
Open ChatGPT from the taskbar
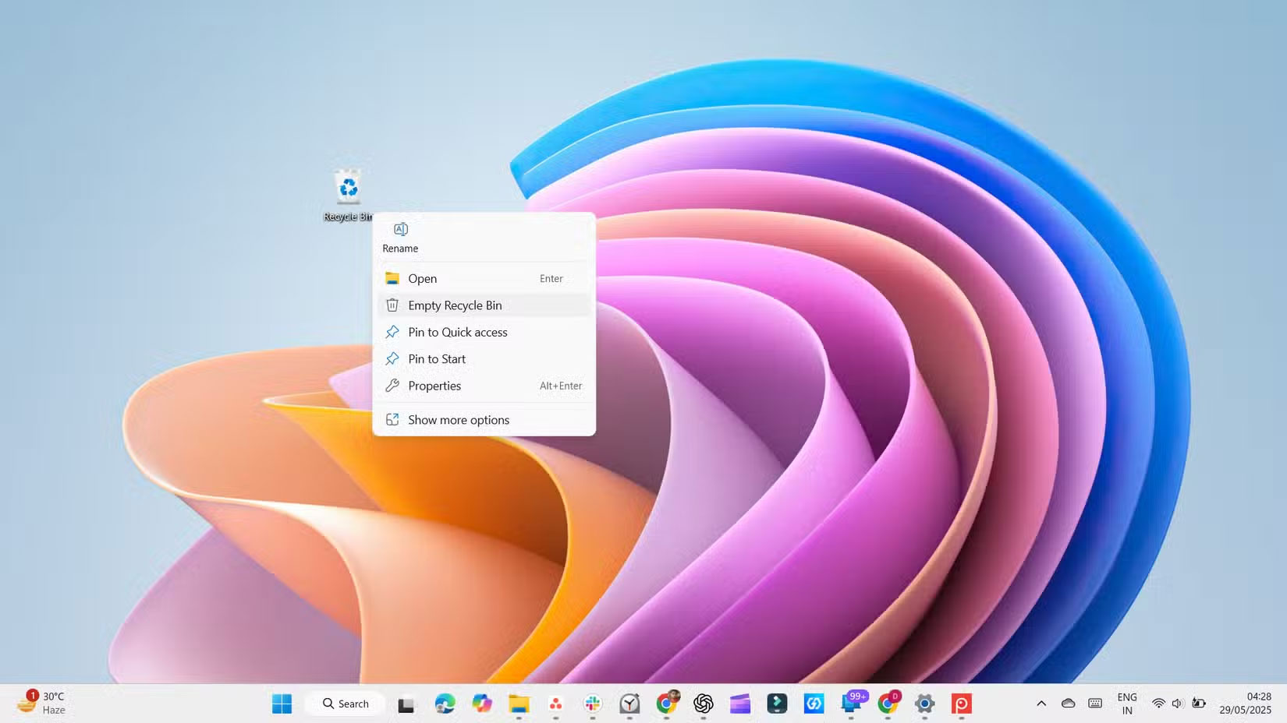point(704,704)
